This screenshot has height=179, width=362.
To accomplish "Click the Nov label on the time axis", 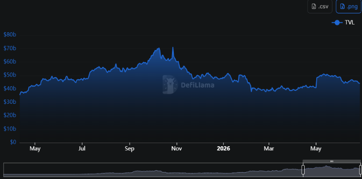I will 177,149.
